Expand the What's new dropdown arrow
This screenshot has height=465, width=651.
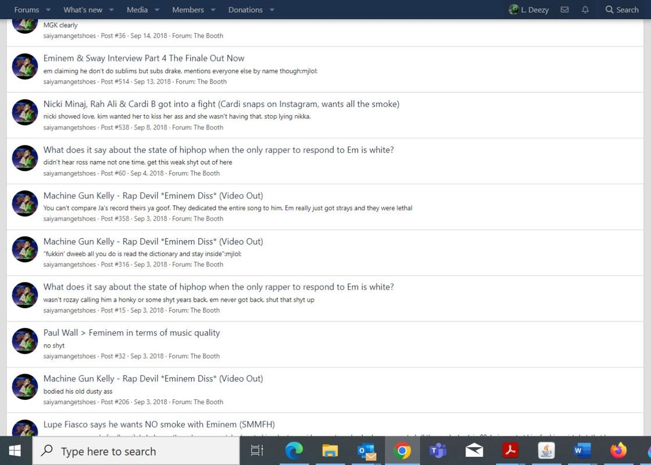(x=111, y=9)
